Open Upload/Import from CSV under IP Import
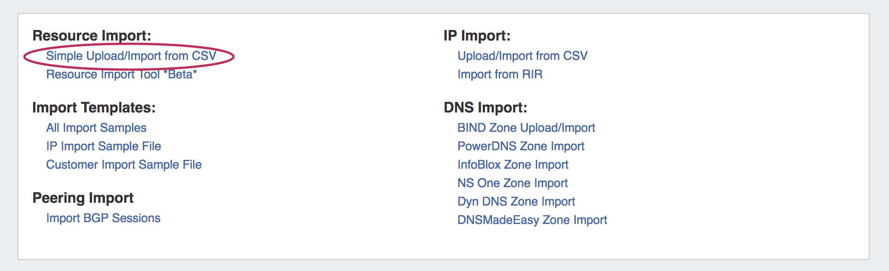Image resolution: width=889 pixels, height=271 pixels. coord(522,56)
